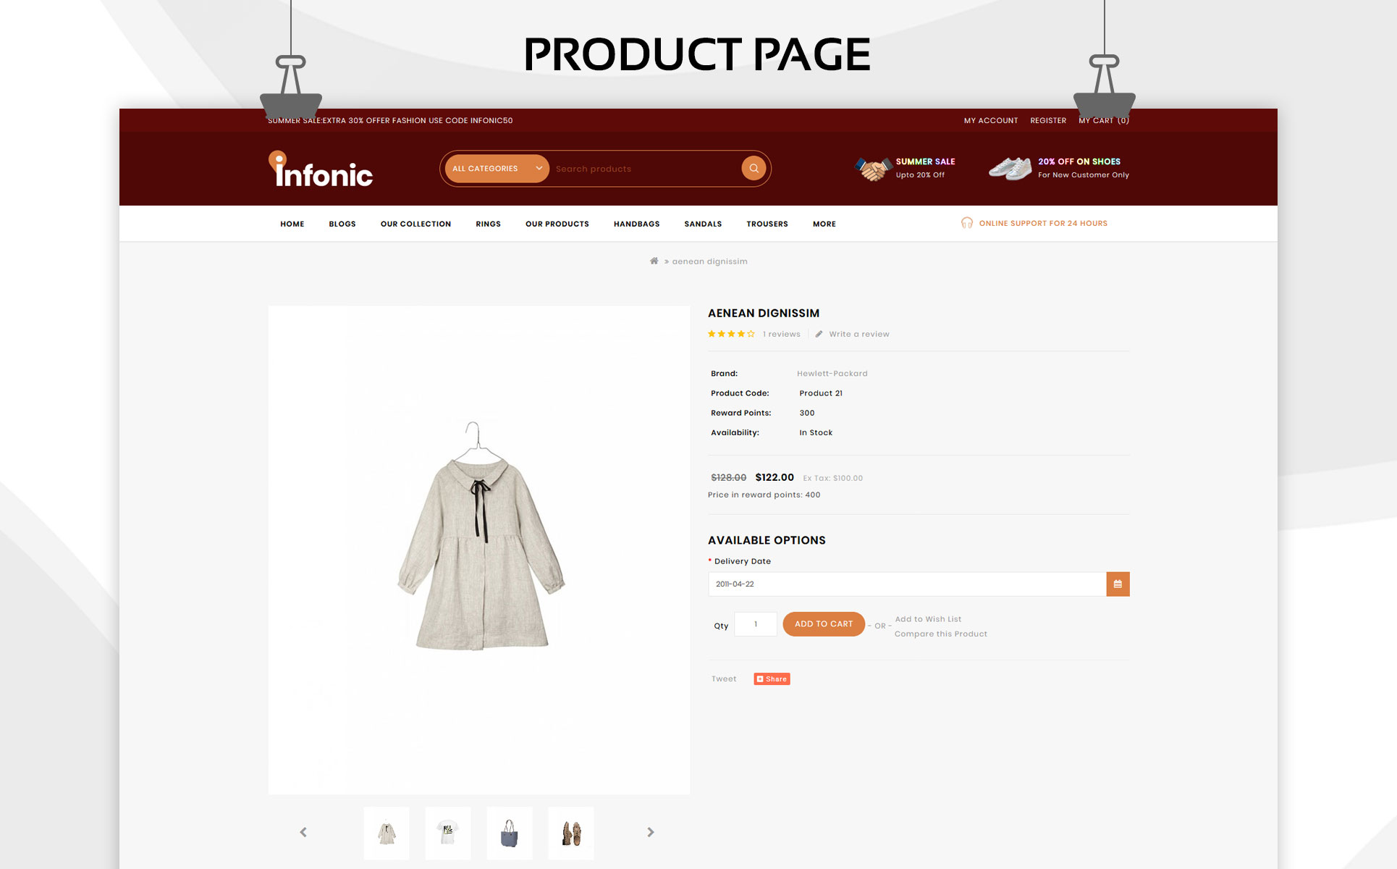1397x869 pixels.
Task: Go to RINGS category
Action: click(x=488, y=224)
